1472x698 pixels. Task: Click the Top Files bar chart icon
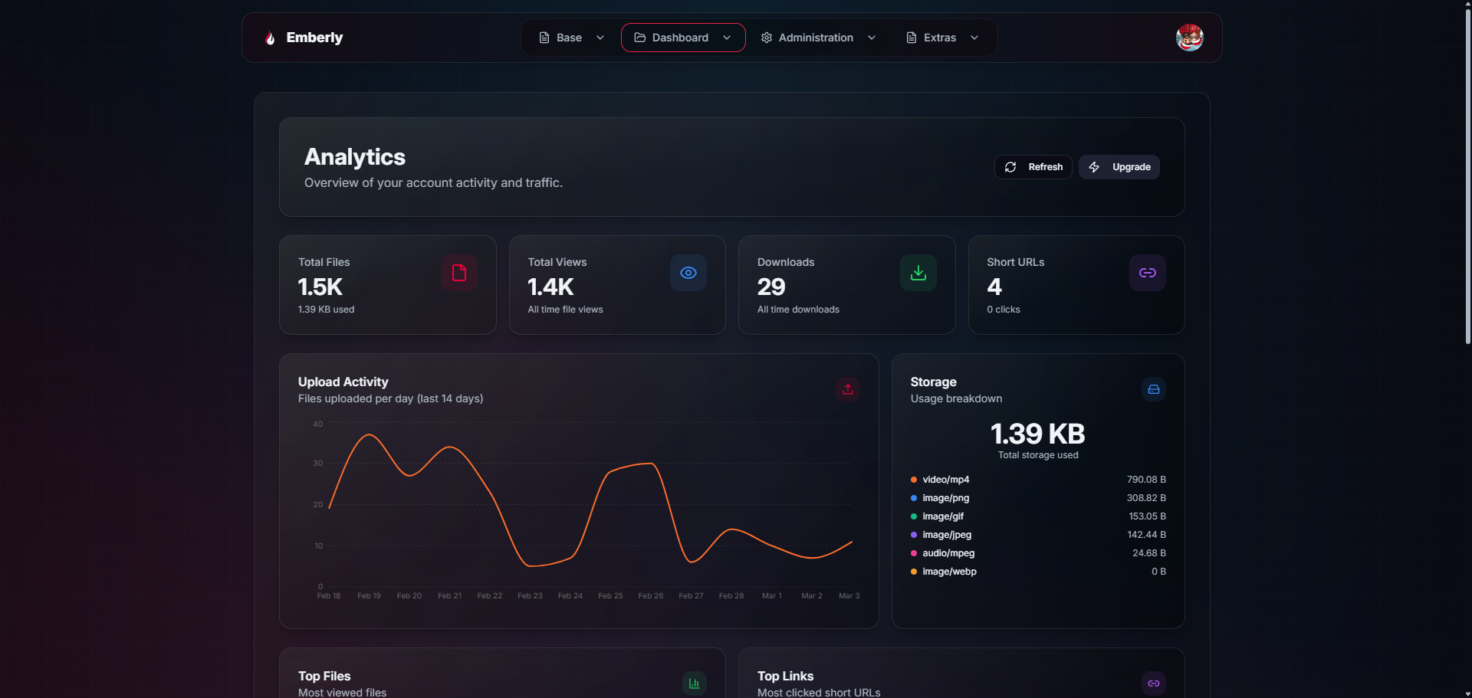coord(695,683)
